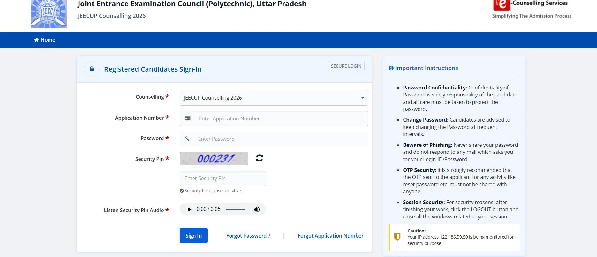
Task: Open the Counselling dropdown
Action: coord(274,98)
